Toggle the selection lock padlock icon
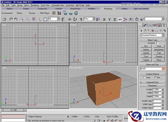The image size is (168, 122). (68, 117)
